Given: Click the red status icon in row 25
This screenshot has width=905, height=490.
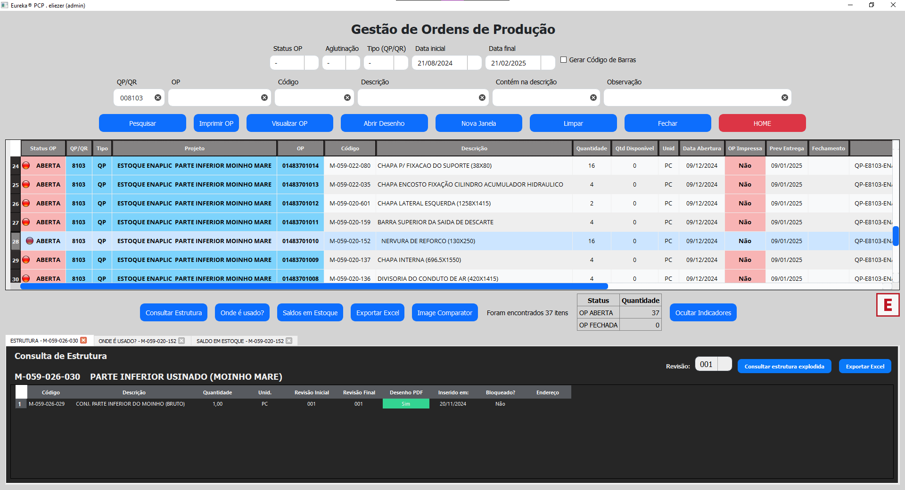Looking at the screenshot, I should [26, 184].
